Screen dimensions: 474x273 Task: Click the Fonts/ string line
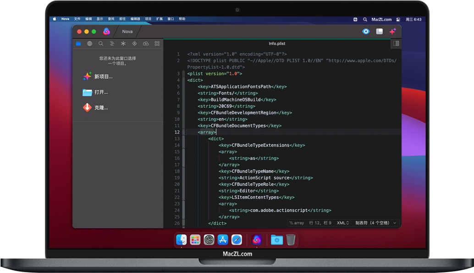228,93
